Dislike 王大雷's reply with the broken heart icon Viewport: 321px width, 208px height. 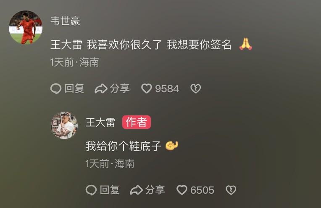point(231,190)
